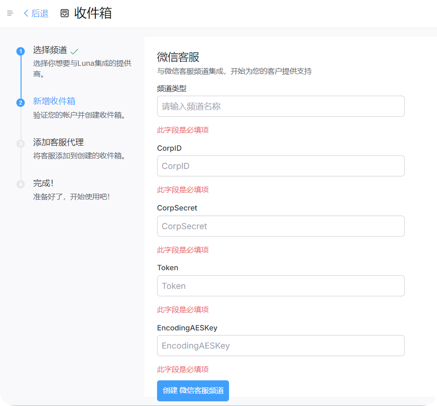Screen dimensions: 437x406
Task: Focus the CorpID input field
Action: (280, 166)
